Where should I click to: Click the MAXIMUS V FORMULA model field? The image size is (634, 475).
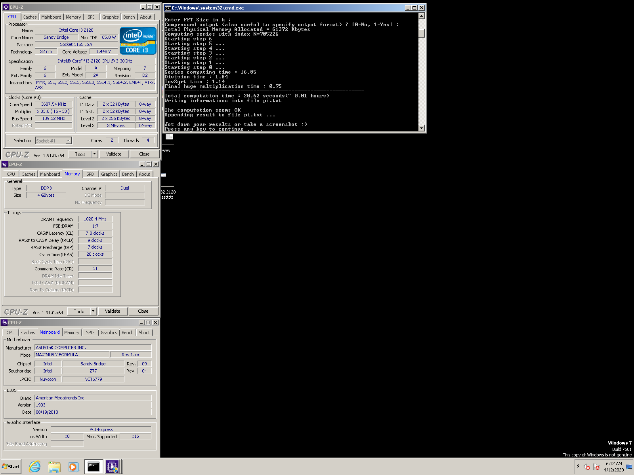[71, 355]
